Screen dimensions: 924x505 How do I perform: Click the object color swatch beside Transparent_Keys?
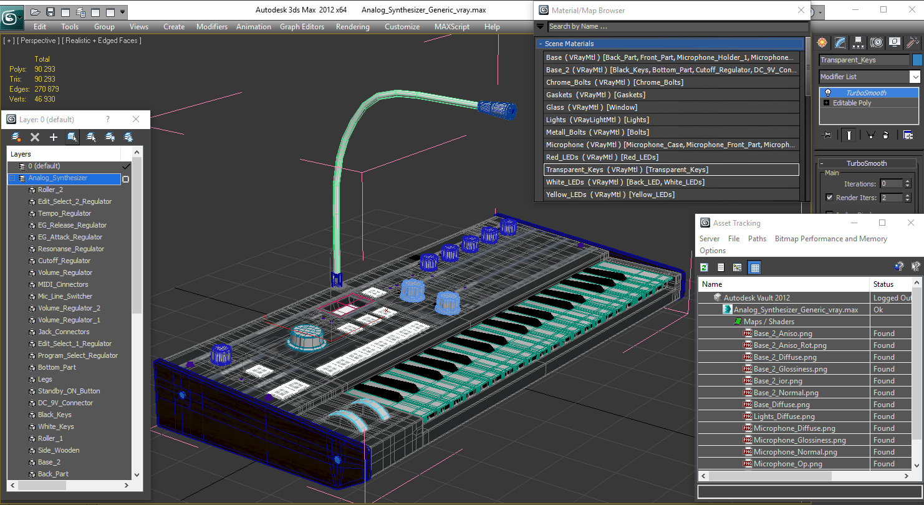(x=917, y=60)
